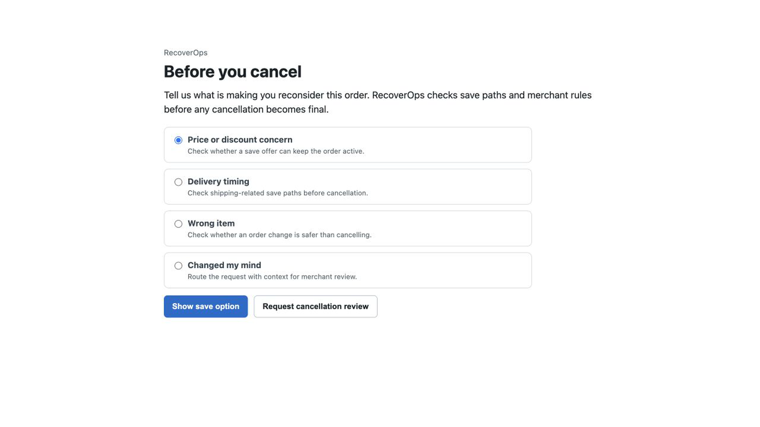The image size is (760, 427).
Task: Pick the Changed my mind radio button
Action: (178, 265)
